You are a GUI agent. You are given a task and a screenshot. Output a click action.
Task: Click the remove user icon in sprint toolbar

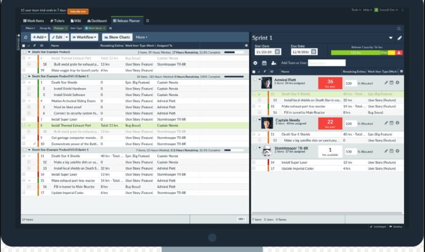click(273, 63)
